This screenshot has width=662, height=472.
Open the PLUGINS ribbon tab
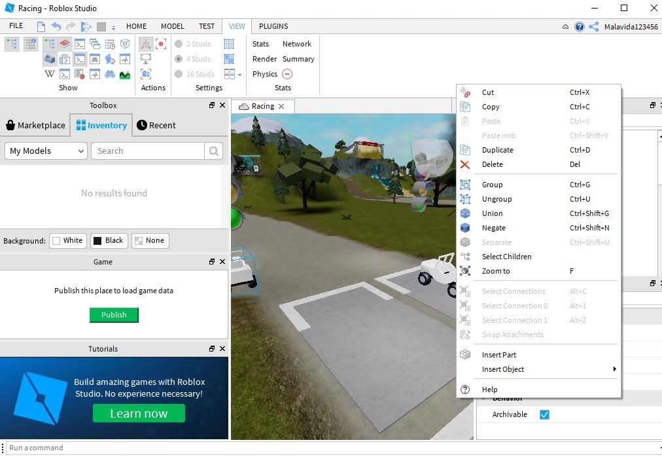[x=273, y=26]
